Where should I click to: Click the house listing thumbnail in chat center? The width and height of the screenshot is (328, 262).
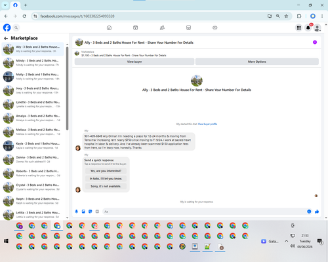(197, 81)
